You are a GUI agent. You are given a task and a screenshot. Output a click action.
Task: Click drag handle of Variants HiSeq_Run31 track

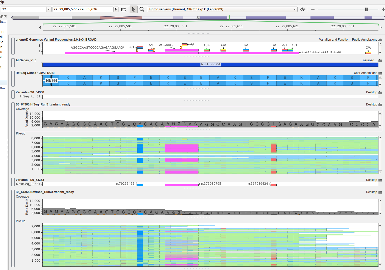click(13, 94)
